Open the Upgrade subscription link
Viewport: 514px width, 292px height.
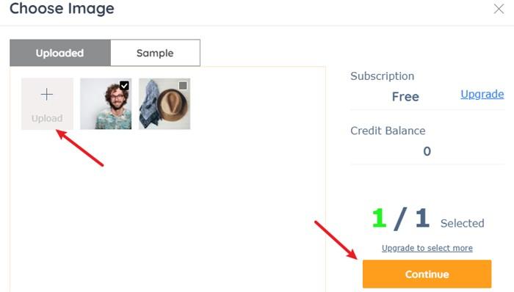pos(482,95)
